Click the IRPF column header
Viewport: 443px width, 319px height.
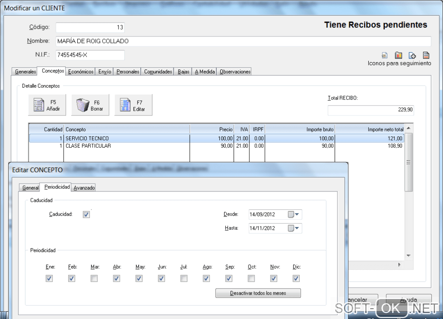point(257,129)
